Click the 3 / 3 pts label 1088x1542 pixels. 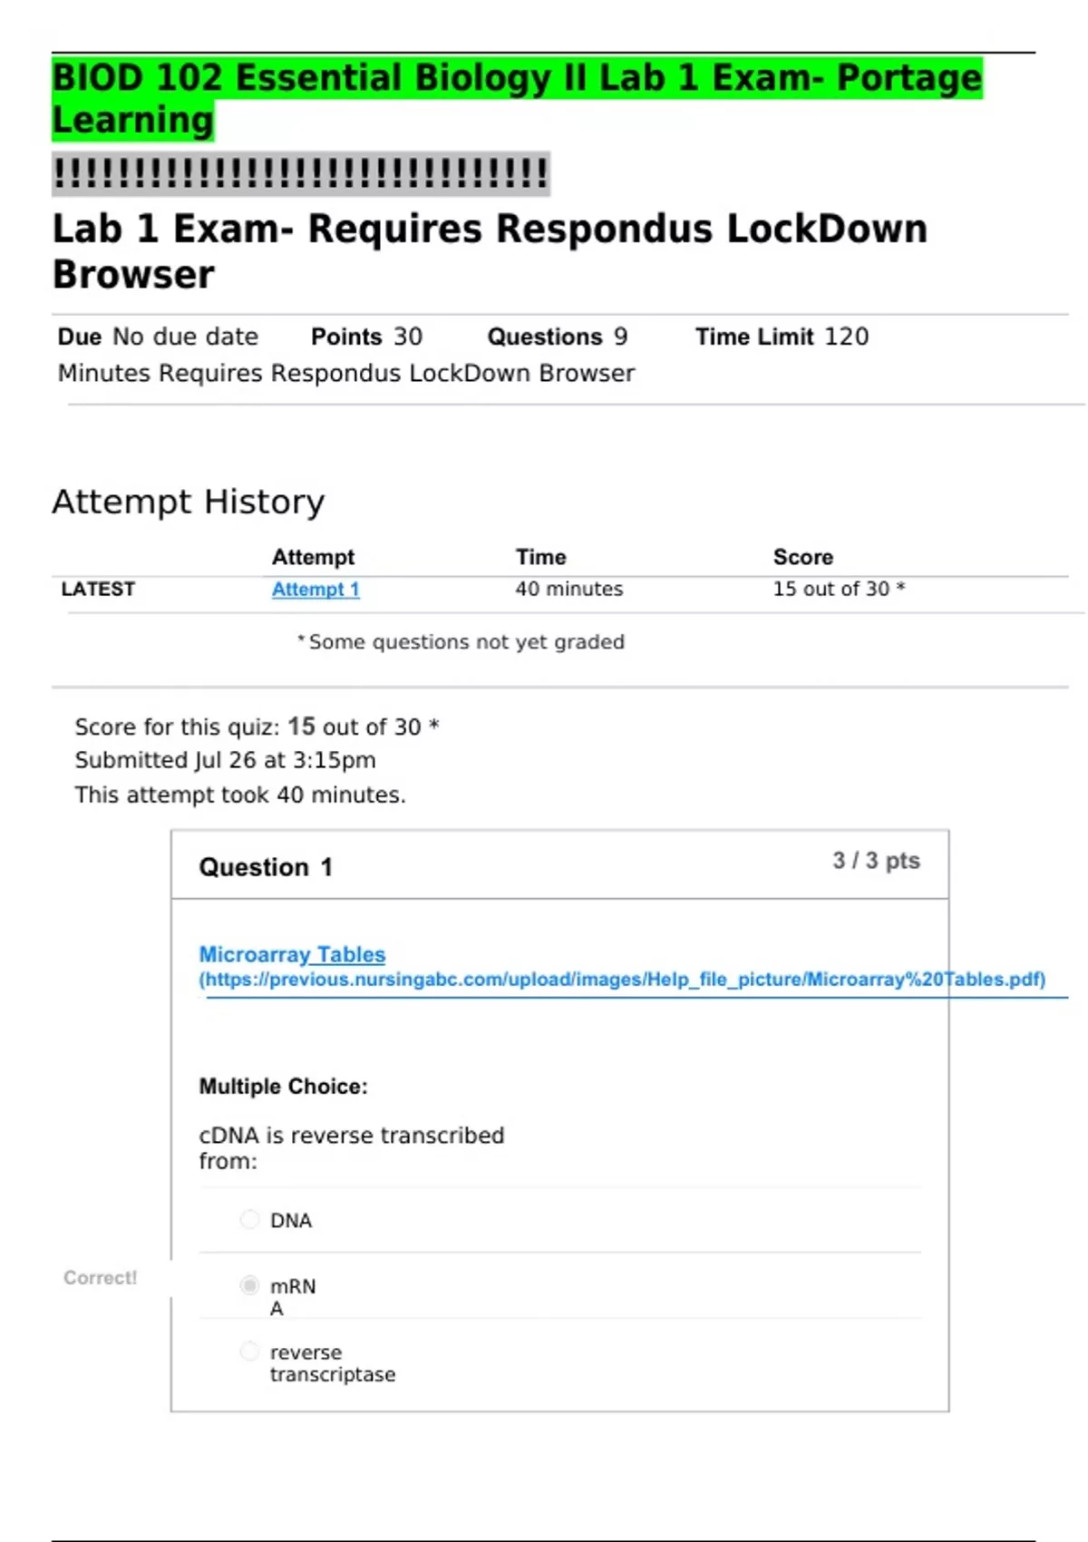[x=876, y=861]
